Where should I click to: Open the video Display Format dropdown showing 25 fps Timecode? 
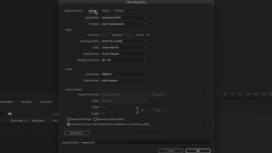point(124,54)
